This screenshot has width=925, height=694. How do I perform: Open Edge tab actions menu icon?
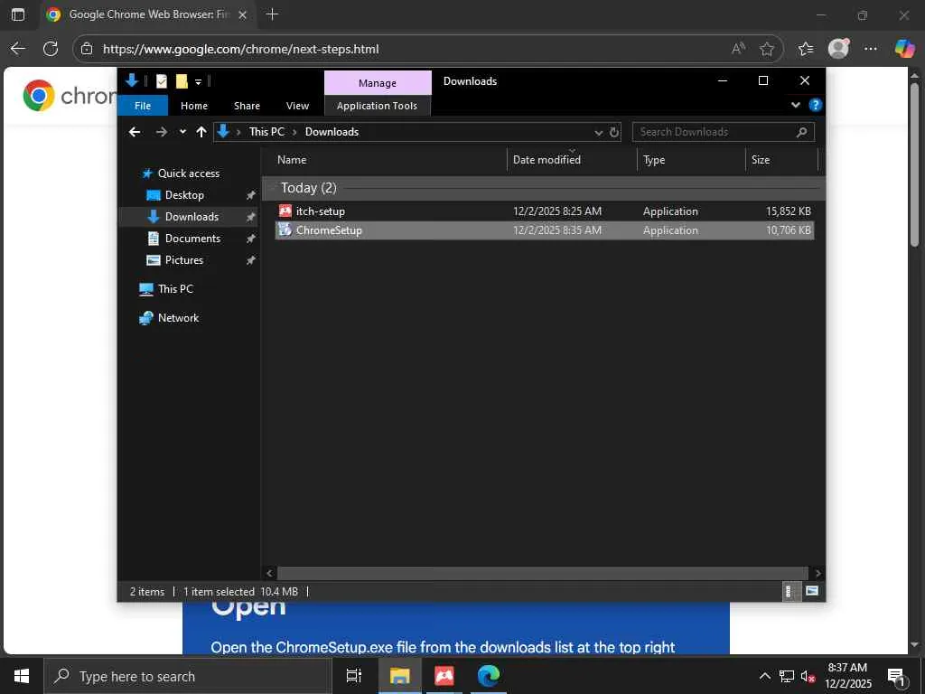pos(18,14)
